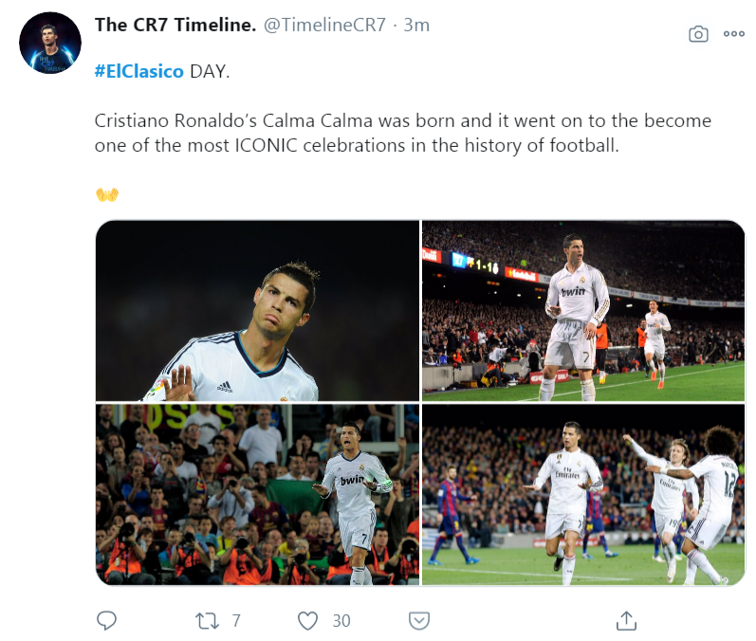Click the like count 30
Image resolution: width=756 pixels, height=641 pixels.
point(341,621)
